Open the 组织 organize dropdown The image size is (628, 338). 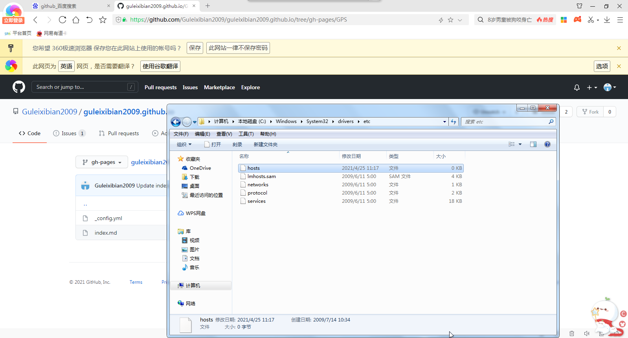click(184, 145)
